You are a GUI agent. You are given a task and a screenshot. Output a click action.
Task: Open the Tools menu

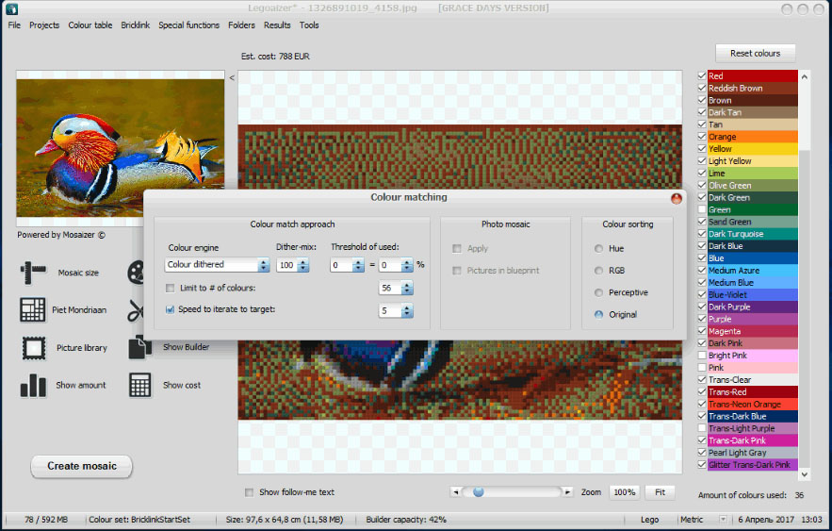pyautogui.click(x=309, y=25)
